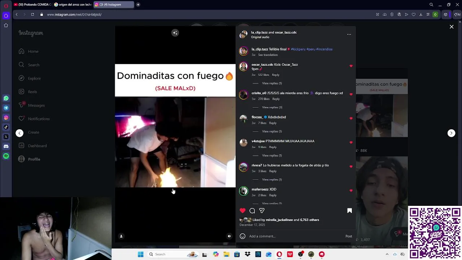Open Reels in Instagram sidebar
Screen dimensions: 462x260
28,92
